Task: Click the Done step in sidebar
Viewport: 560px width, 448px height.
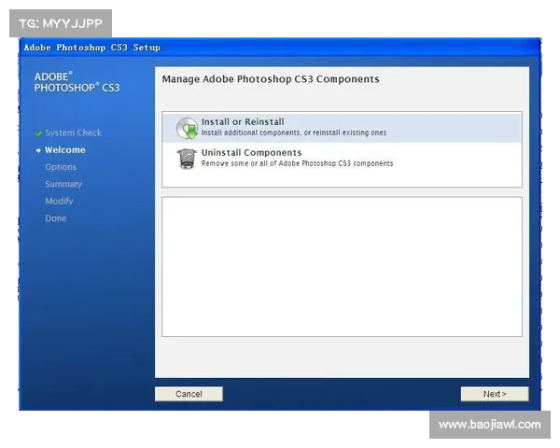Action: tap(56, 218)
